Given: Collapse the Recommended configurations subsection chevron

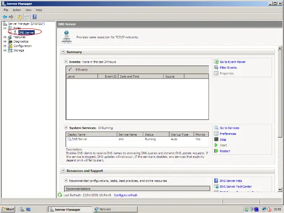Looking at the screenshot, I should pos(66,181).
